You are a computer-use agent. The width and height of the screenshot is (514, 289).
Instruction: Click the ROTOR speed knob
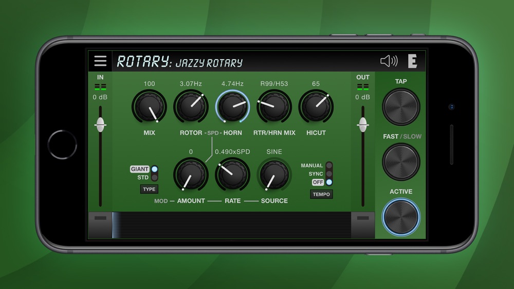click(x=191, y=107)
